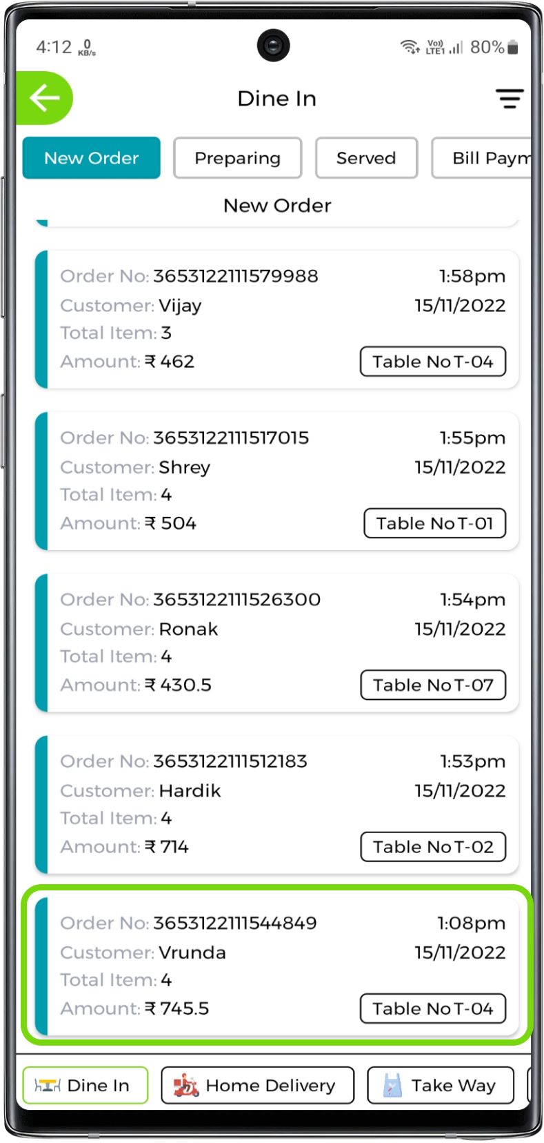Switch to the Served tab
Viewport: 544px width, 1143px height.
tap(366, 158)
